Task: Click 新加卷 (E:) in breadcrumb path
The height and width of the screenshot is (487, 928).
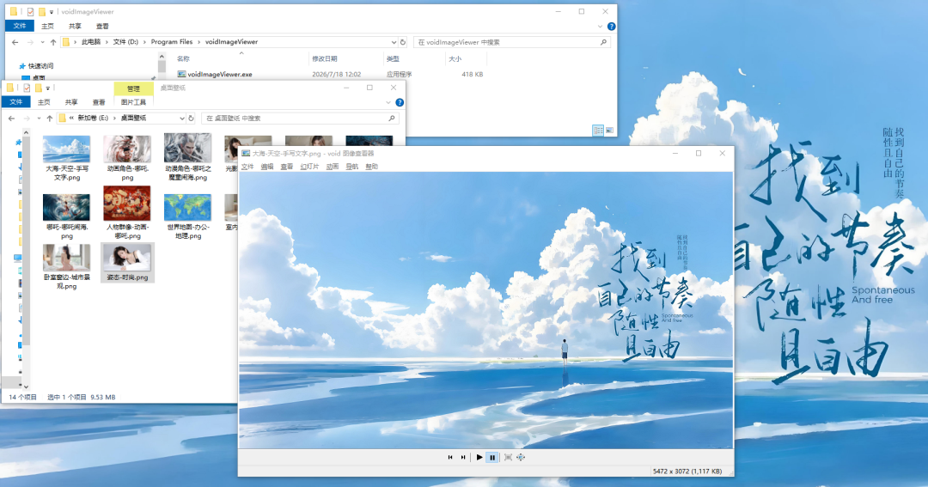Action: point(93,119)
